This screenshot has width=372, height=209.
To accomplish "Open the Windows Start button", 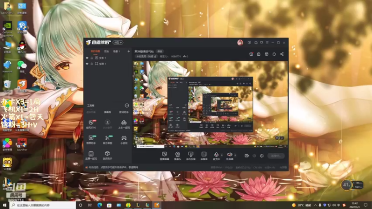I will 4,205.
